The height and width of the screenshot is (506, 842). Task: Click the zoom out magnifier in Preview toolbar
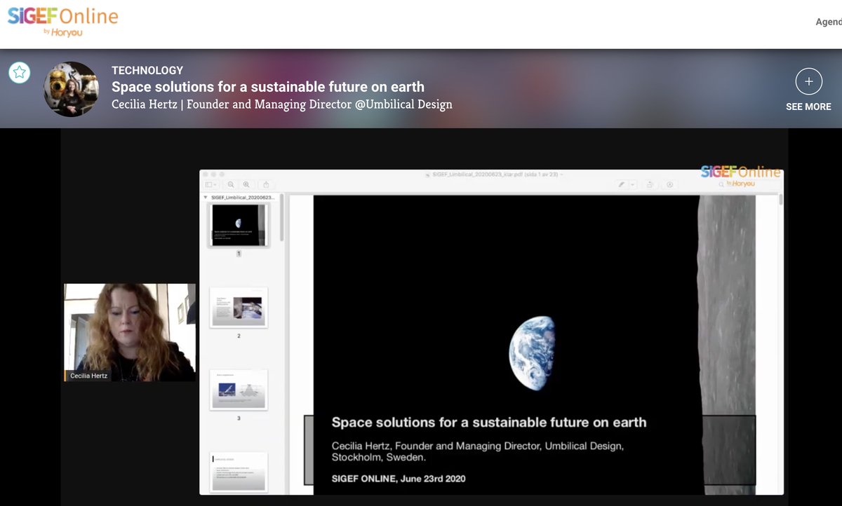(x=231, y=184)
